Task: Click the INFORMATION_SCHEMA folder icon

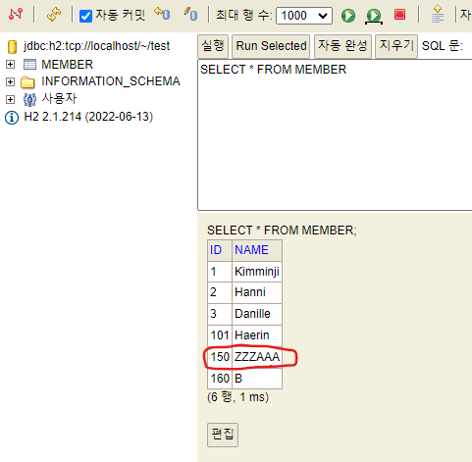Action: click(x=27, y=82)
